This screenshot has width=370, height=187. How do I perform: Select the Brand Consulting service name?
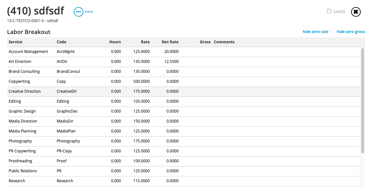click(24, 72)
